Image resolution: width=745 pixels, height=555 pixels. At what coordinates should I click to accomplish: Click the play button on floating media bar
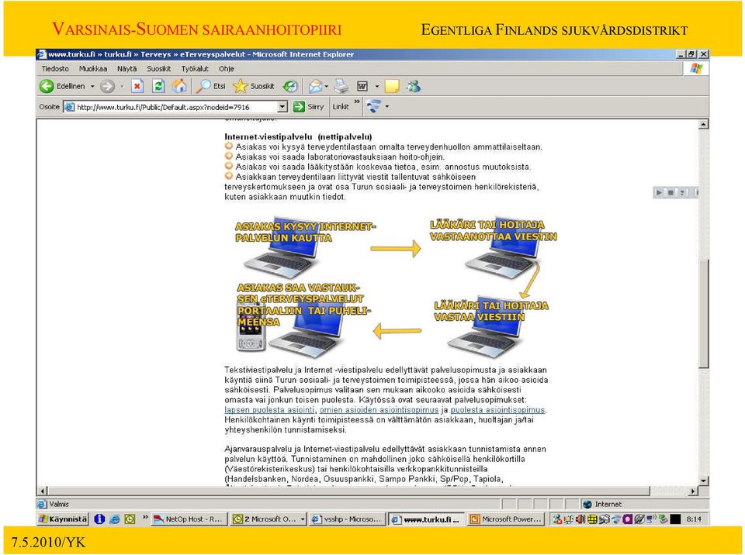coord(659,192)
